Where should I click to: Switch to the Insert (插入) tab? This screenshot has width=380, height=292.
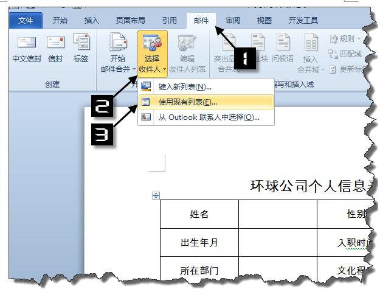pos(92,20)
